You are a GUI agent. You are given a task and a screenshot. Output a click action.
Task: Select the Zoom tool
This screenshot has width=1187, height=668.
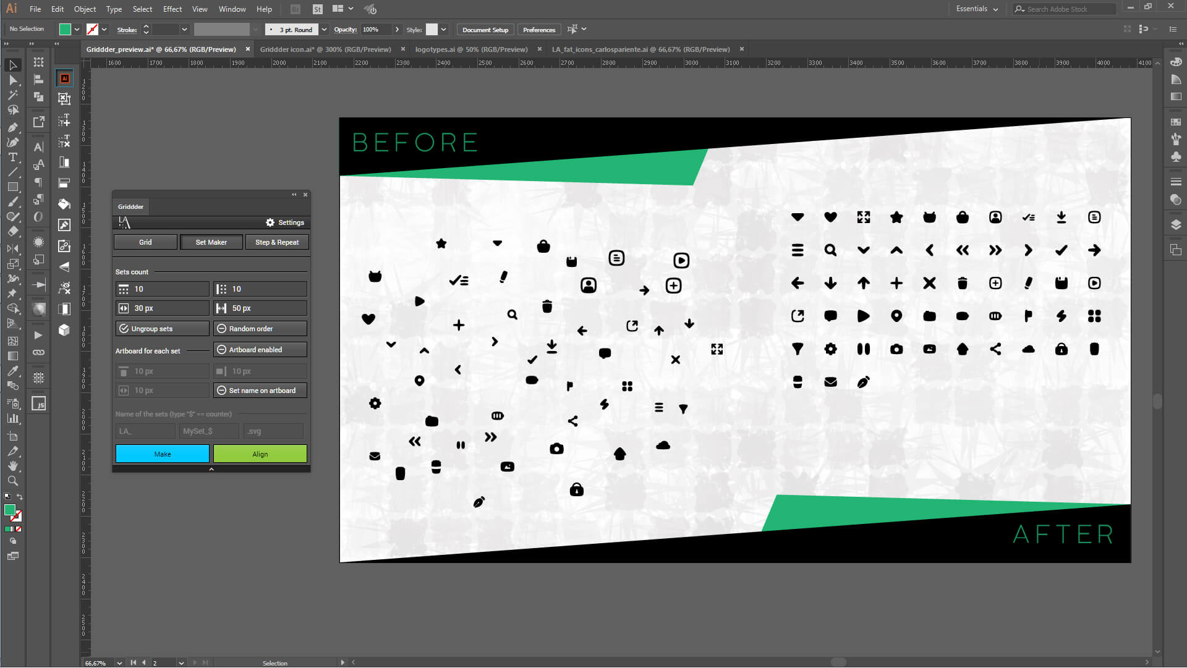tap(12, 481)
